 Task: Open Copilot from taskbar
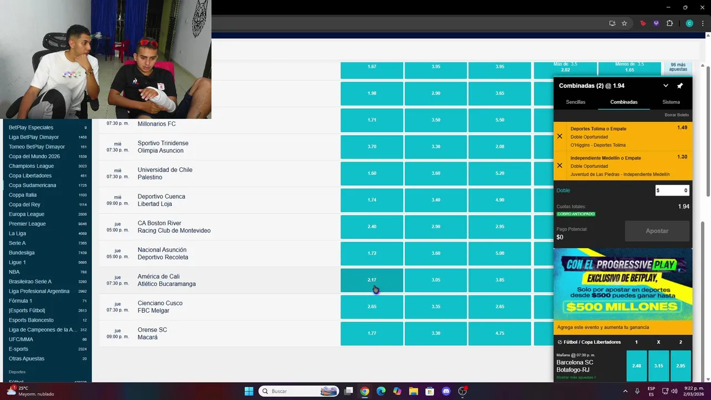(397, 391)
